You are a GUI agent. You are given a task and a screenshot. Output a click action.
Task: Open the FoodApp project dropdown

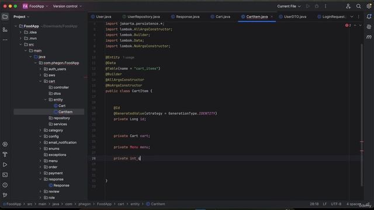pos(35,6)
